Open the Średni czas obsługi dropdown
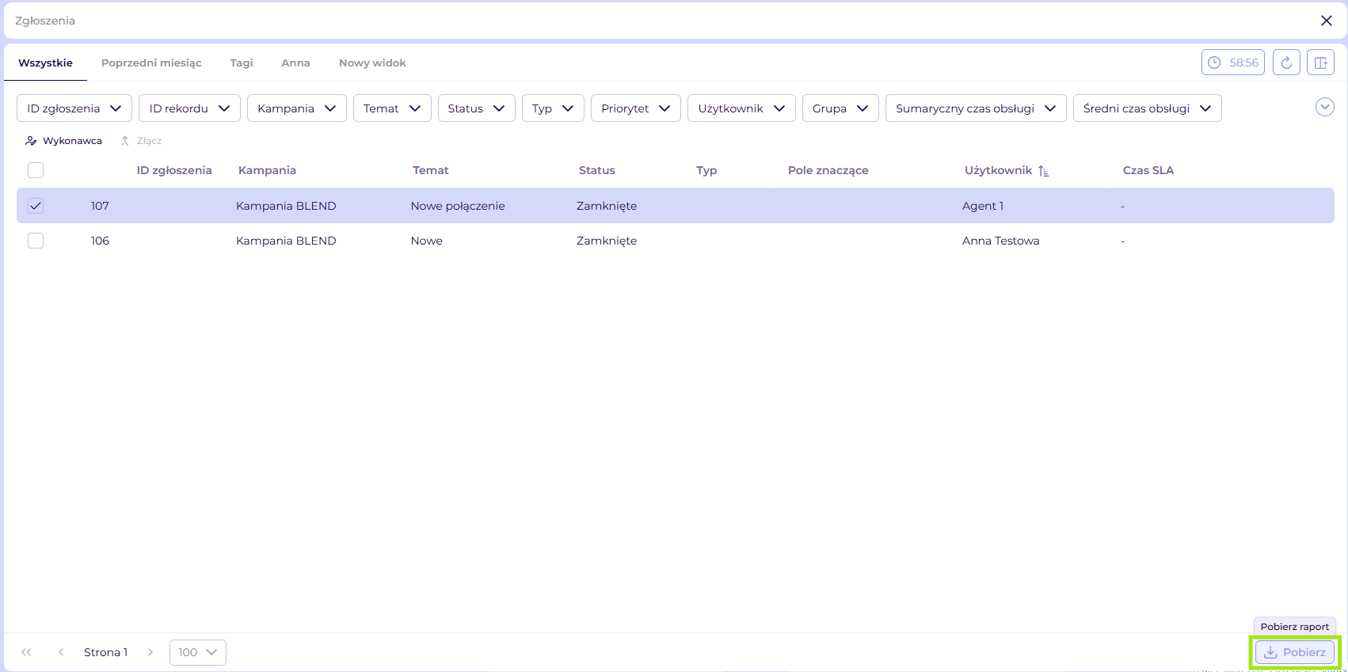 click(1148, 108)
